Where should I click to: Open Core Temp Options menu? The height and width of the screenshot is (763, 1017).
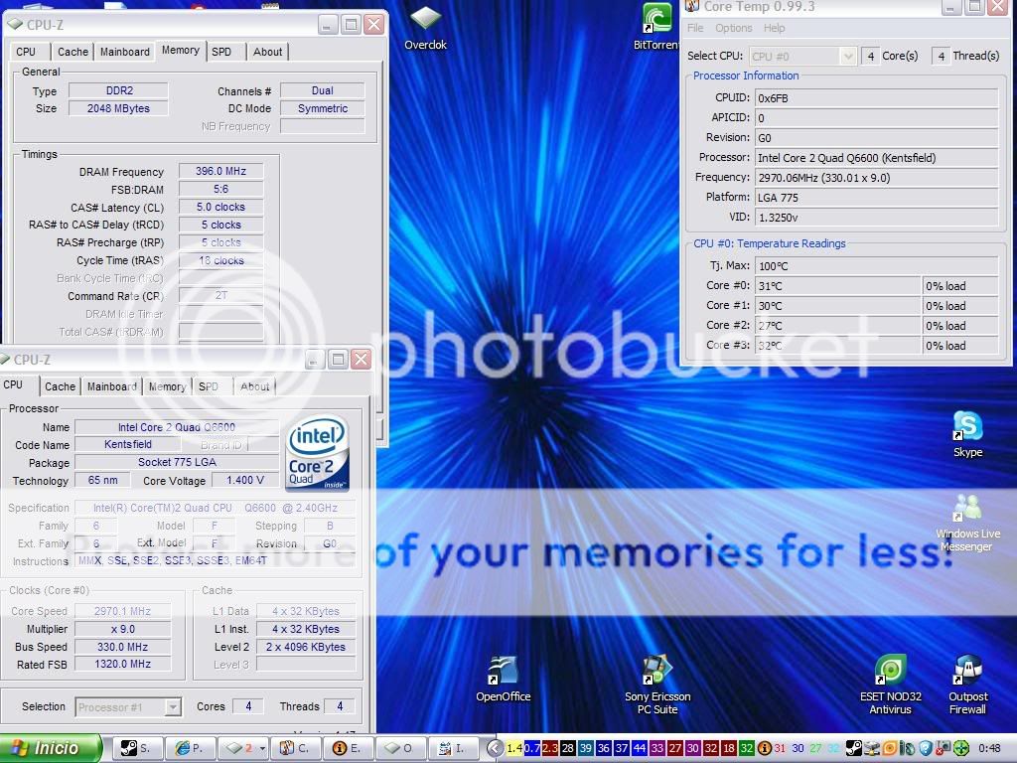click(734, 28)
